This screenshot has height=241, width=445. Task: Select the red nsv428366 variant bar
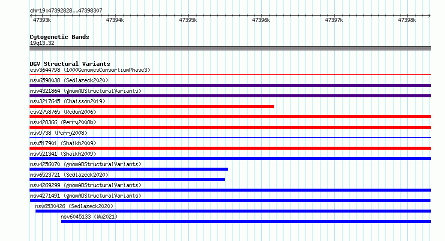[230, 127]
